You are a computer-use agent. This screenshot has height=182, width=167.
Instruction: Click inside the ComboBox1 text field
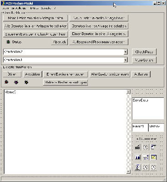tap(63, 60)
